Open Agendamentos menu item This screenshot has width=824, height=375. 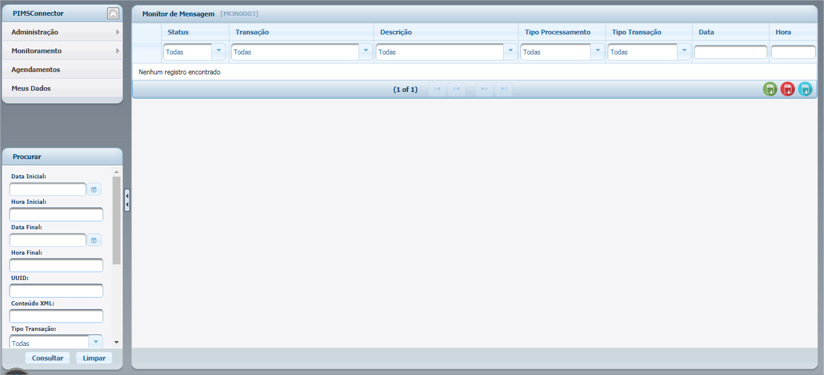pos(62,70)
